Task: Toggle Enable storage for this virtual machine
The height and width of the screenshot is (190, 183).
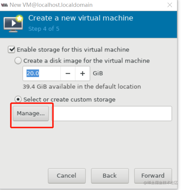Action: (x=11, y=50)
